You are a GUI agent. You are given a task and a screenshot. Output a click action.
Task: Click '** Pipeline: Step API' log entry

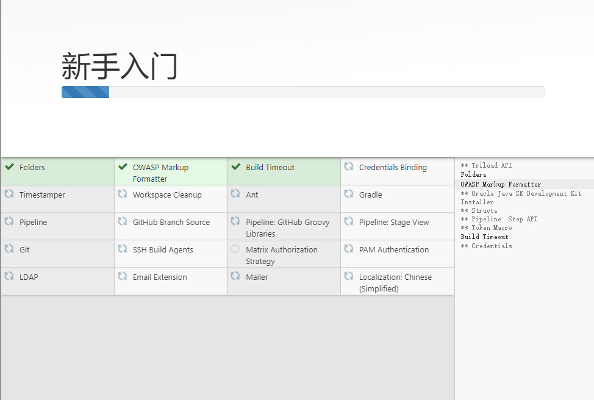[x=499, y=219]
